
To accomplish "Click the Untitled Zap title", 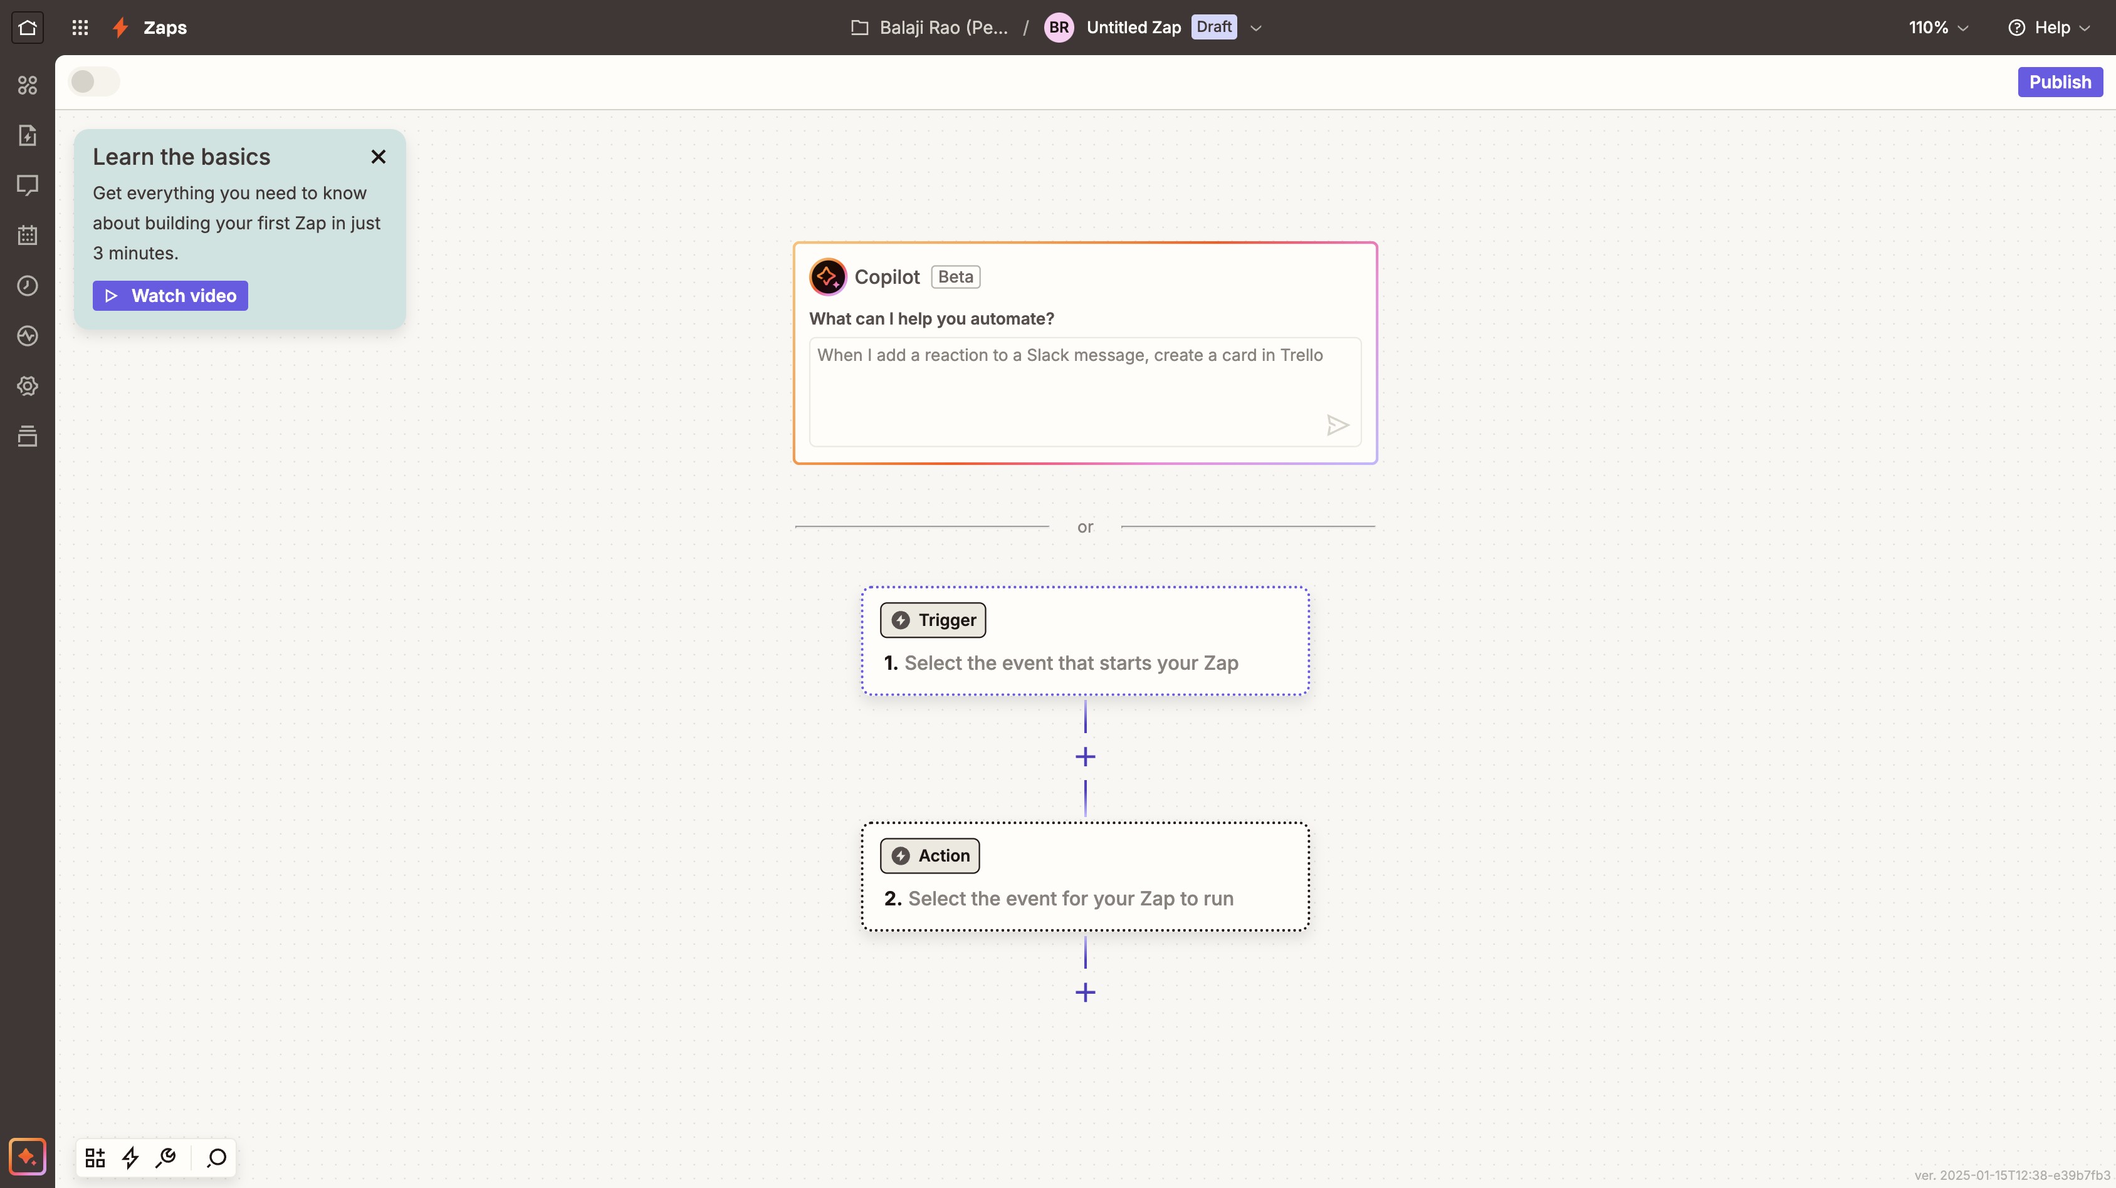I will pos(1133,27).
